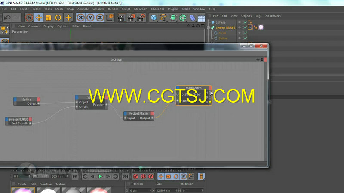
Task: Click the Vector2Matrix node title
Action: point(138,113)
